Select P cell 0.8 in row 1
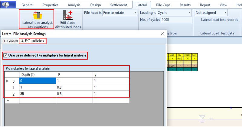Viewport: 242px width, 127px height. pos(74,87)
